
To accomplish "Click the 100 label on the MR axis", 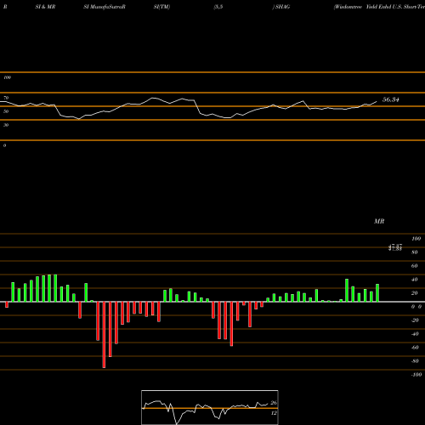I will 416,239.
